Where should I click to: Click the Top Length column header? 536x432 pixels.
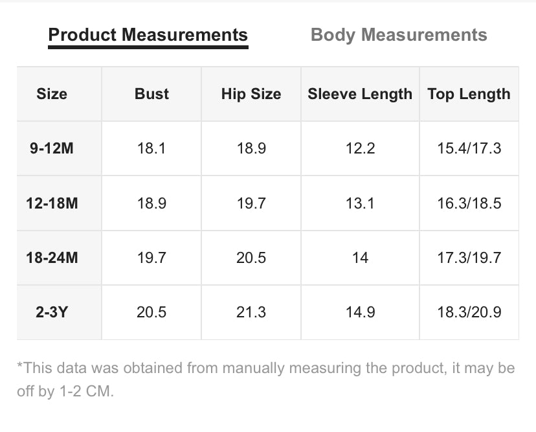click(469, 94)
